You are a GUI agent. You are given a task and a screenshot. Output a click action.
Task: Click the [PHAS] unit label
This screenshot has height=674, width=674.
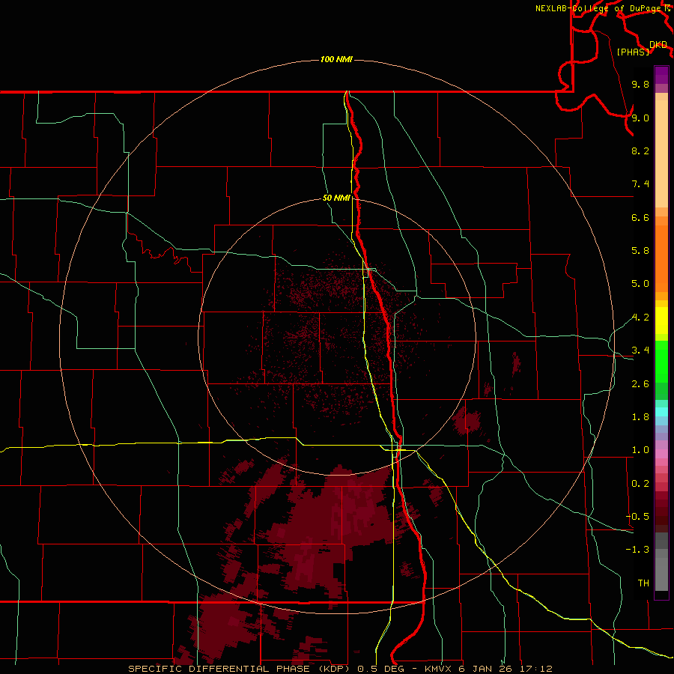tap(633, 52)
